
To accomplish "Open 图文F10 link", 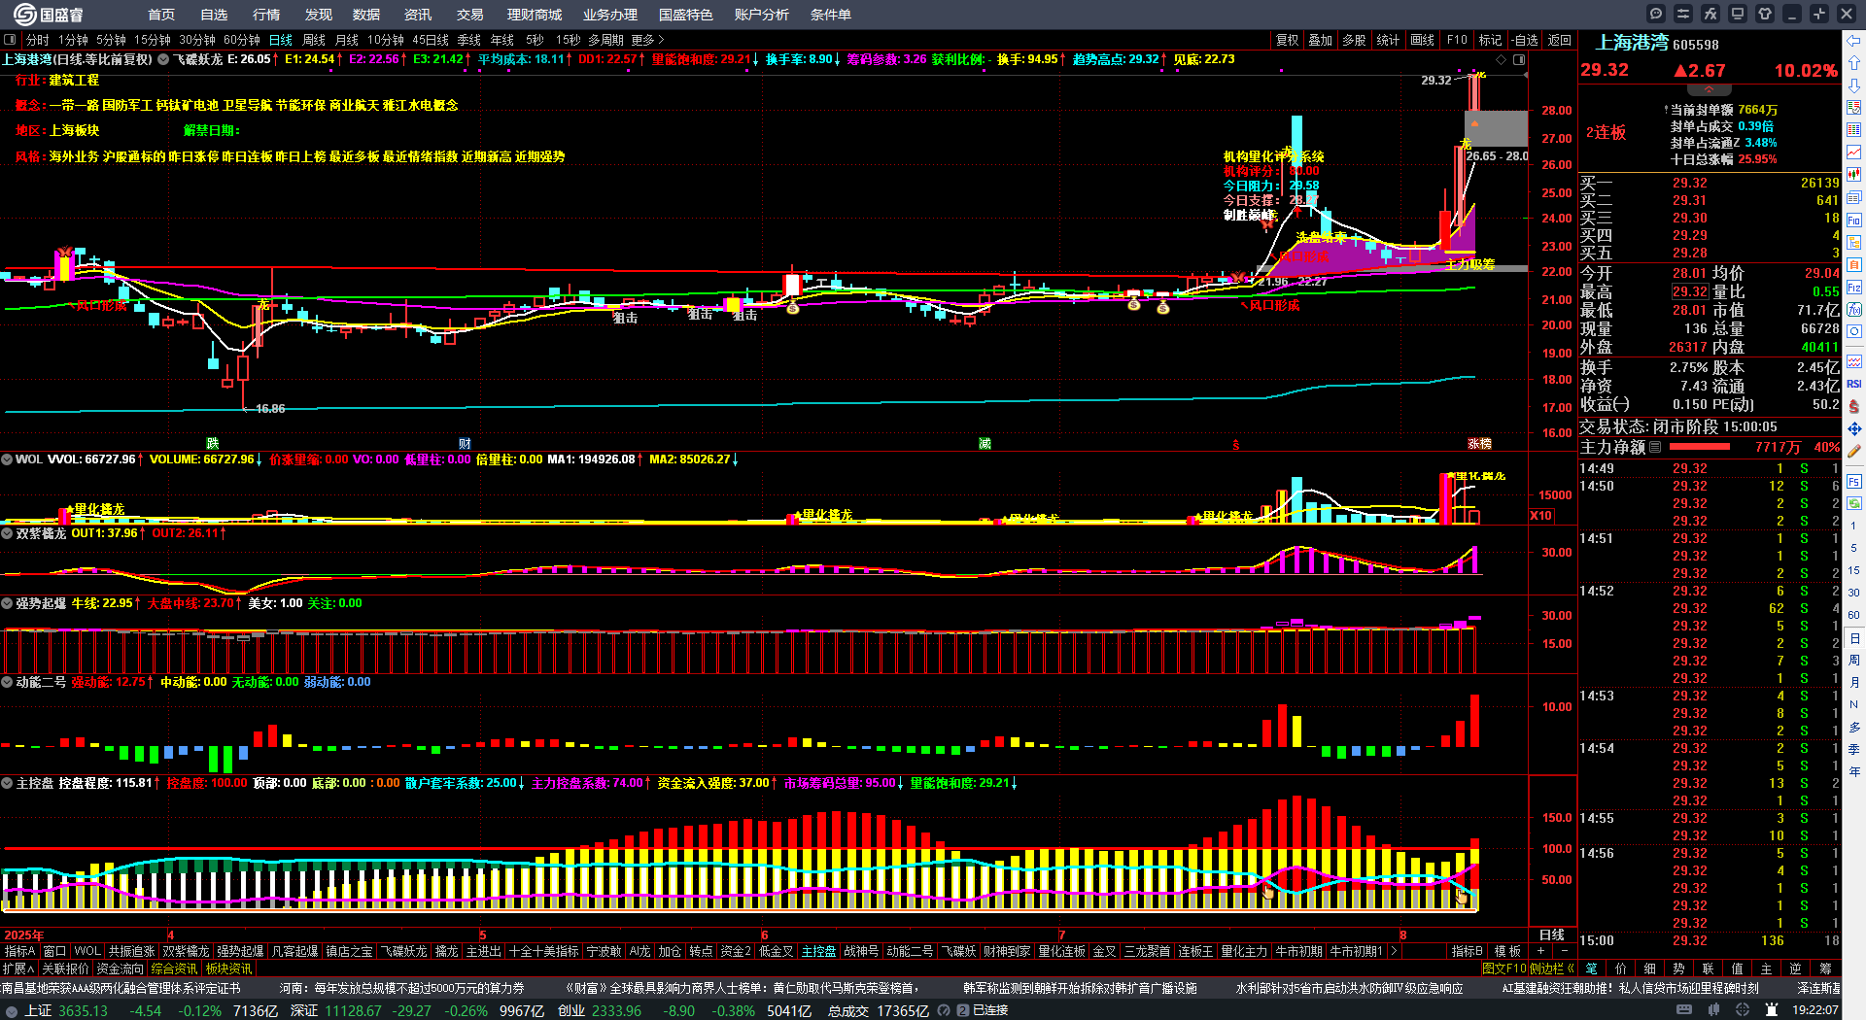I will click(x=1504, y=969).
